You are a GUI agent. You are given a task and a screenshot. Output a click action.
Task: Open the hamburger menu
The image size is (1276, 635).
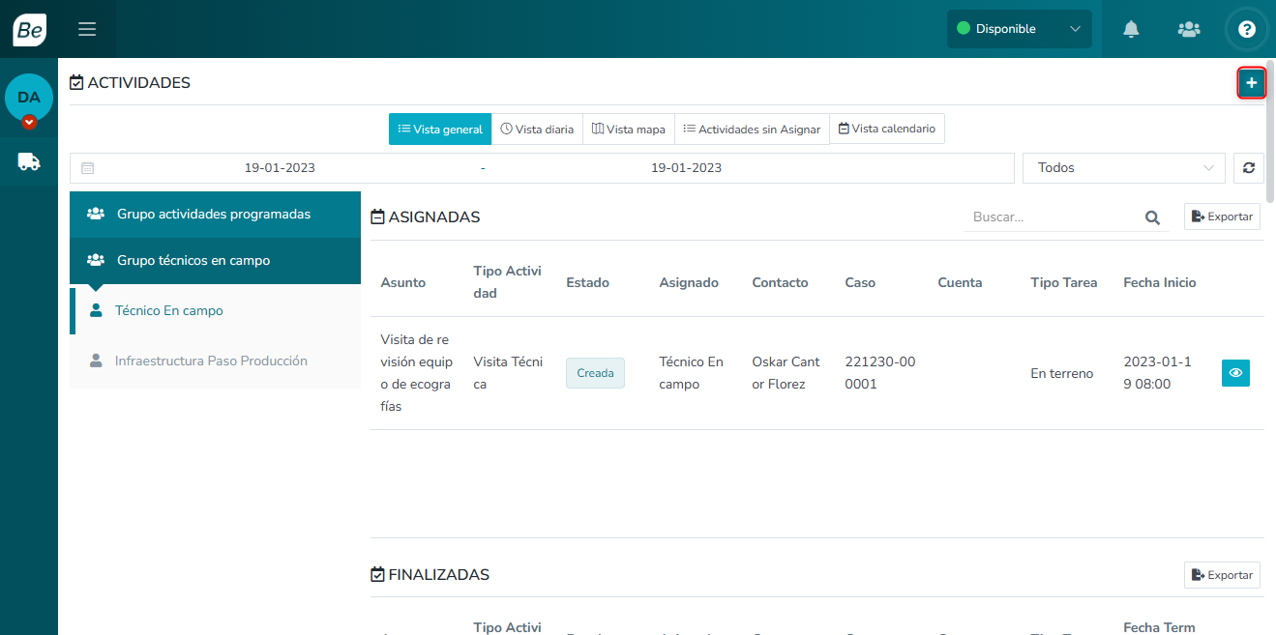[87, 29]
